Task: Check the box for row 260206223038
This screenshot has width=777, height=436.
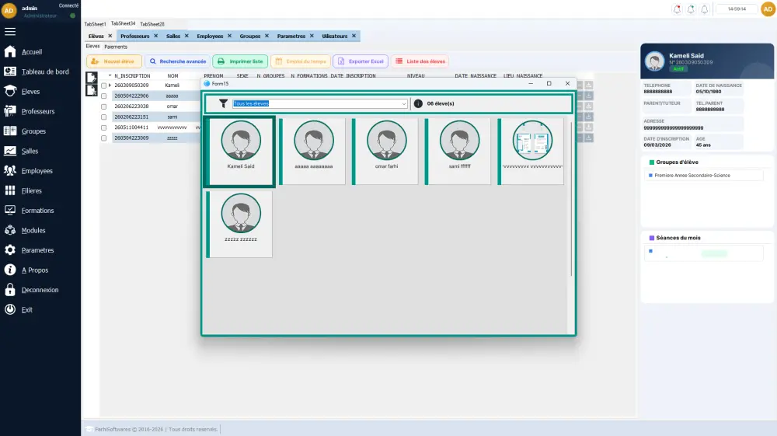Action: (x=103, y=106)
